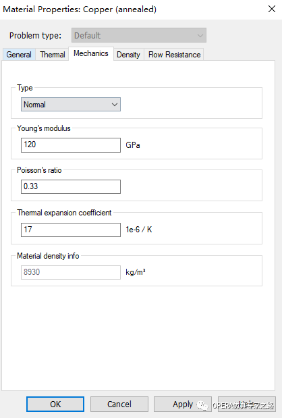Click the Material density info field showing 8930

click(71, 272)
